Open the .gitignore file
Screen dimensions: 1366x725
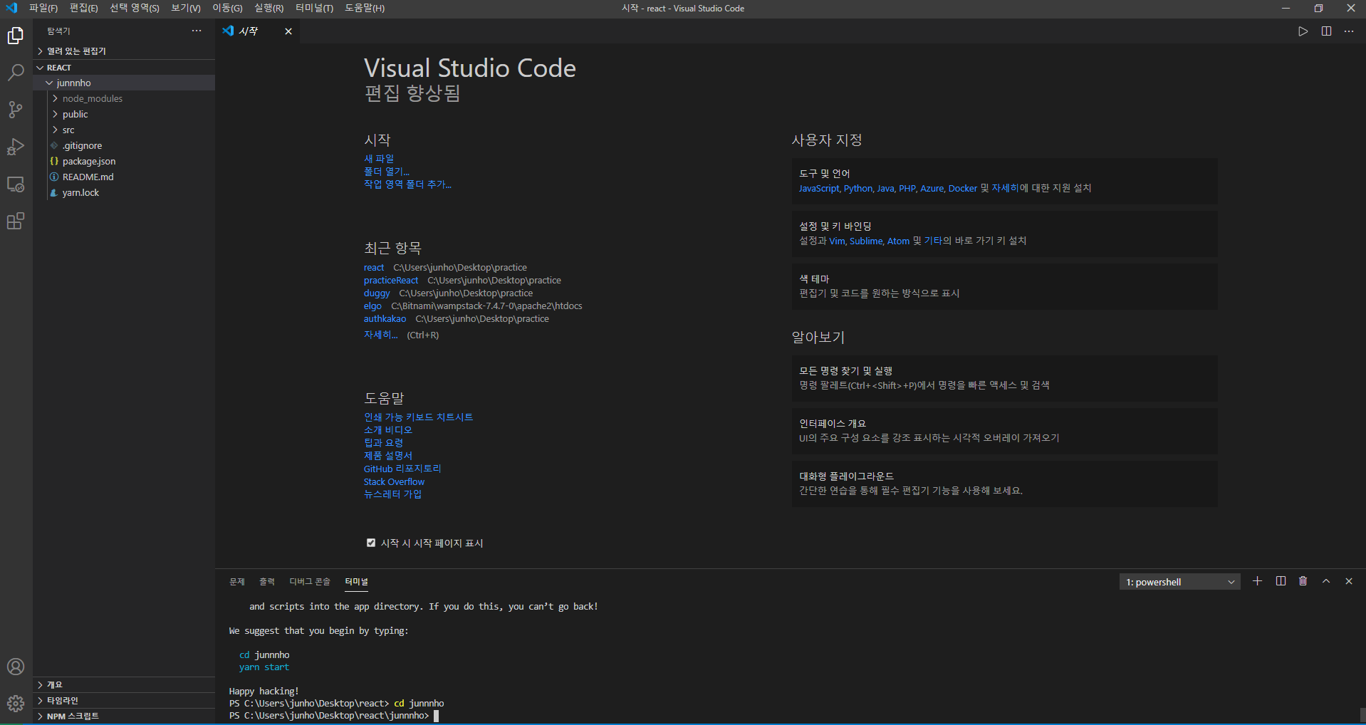(x=125, y=145)
